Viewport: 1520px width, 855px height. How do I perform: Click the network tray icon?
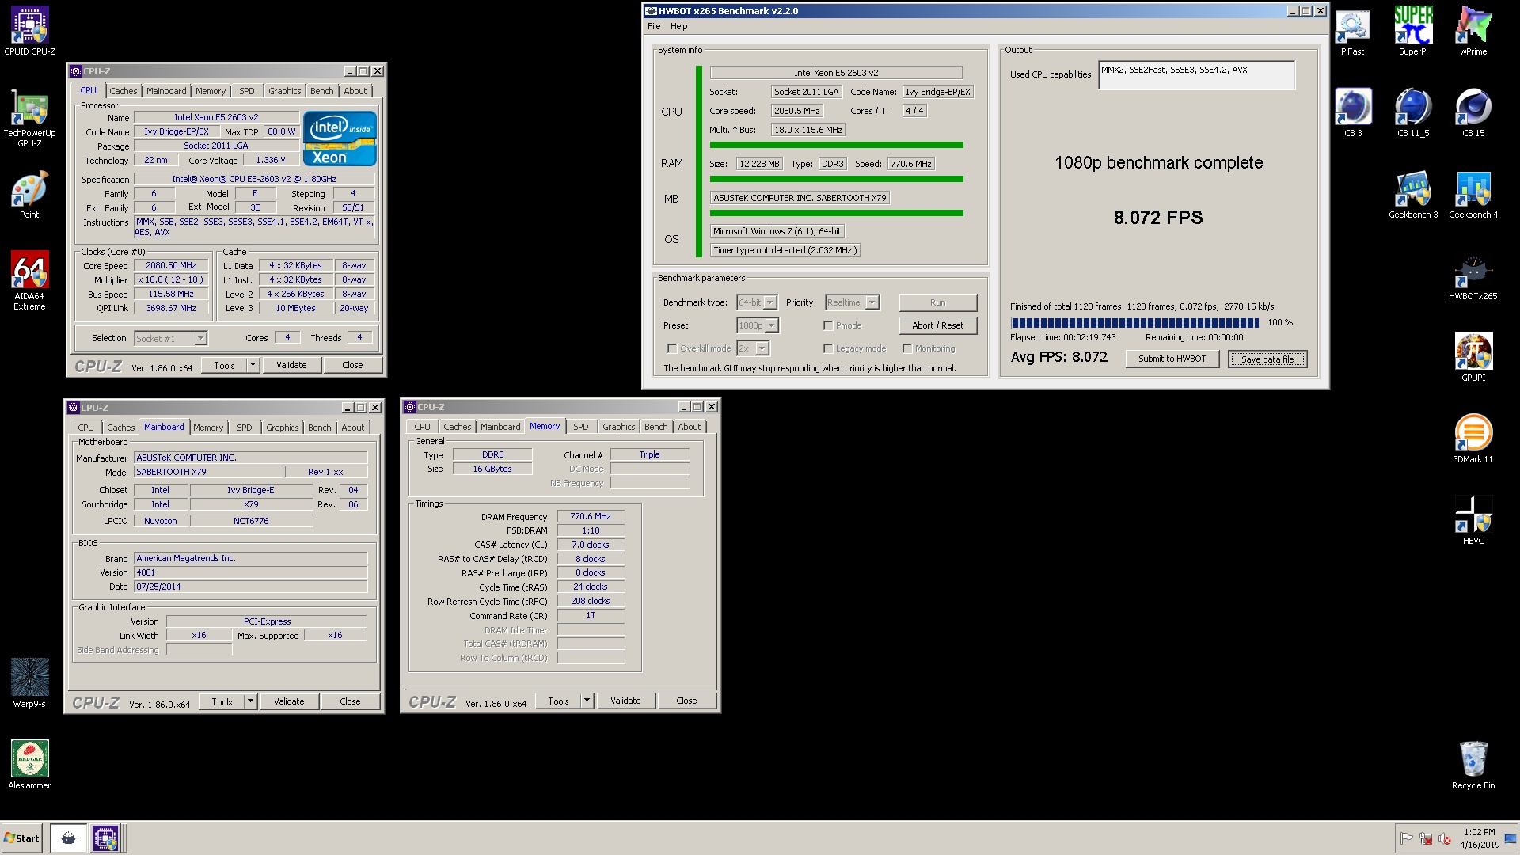click(x=1426, y=838)
